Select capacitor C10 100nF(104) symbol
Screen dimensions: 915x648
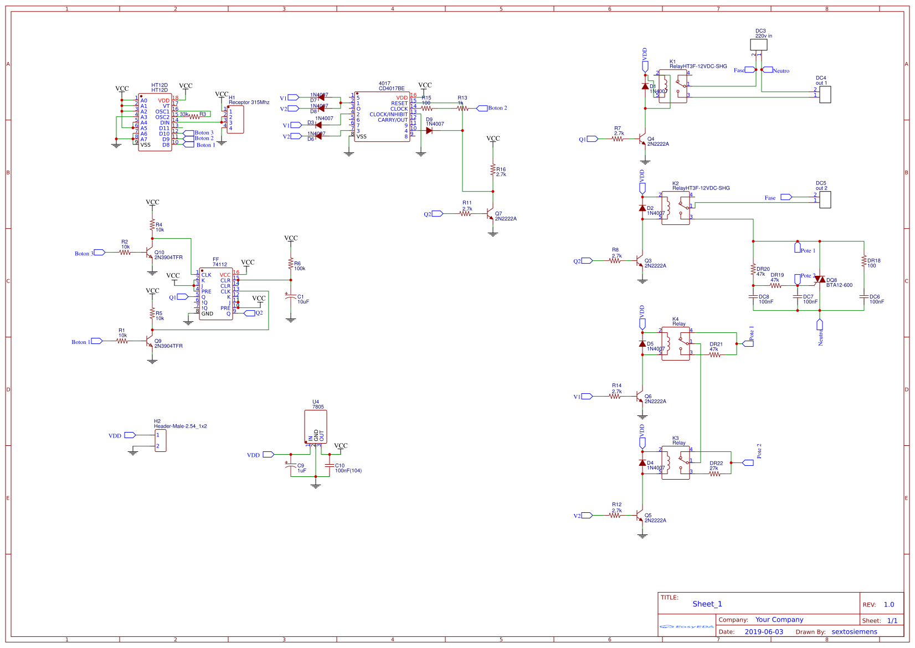[330, 466]
